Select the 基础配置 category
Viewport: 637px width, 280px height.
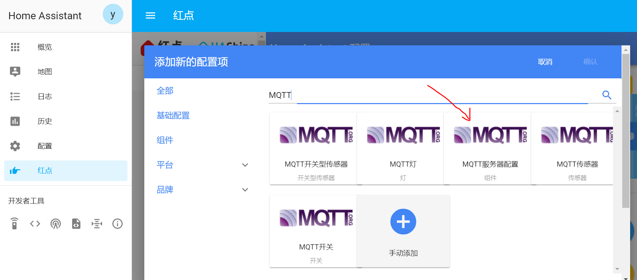pos(173,115)
